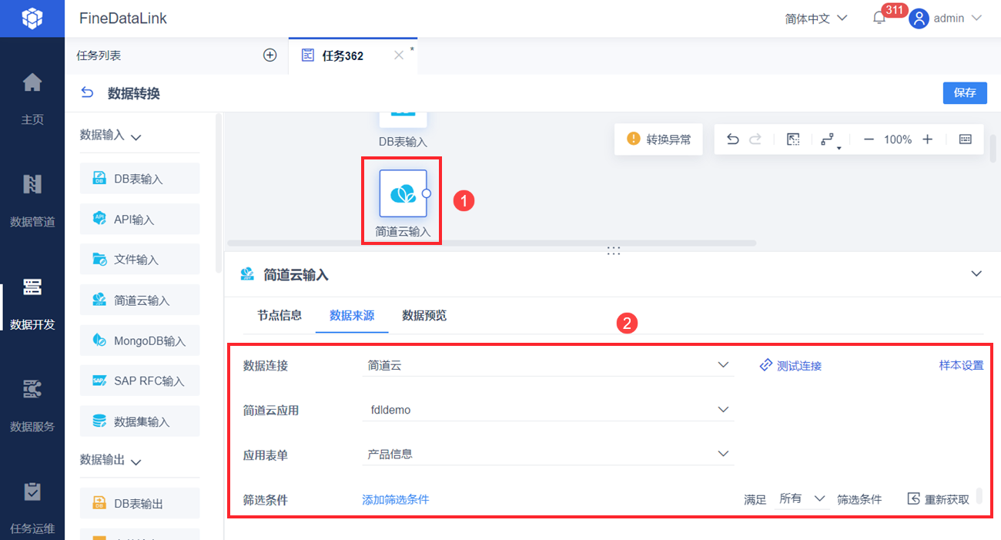Click the redo arrow in canvas toolbar
This screenshot has height=540, width=1001.
755,139
